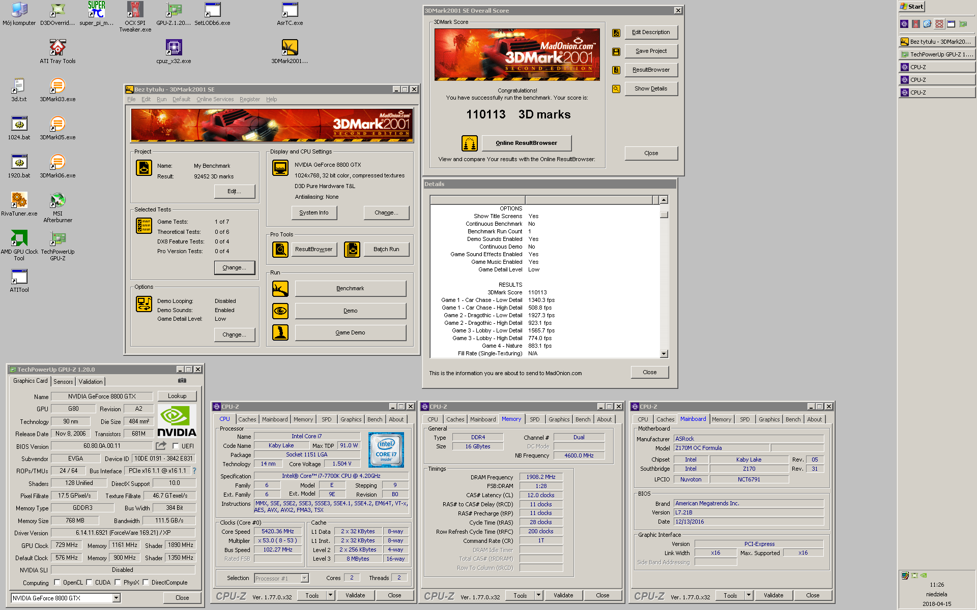Viewport: 977px width, 610px height.
Task: Open the super_pi_mod desktop shortcut
Action: (x=96, y=14)
